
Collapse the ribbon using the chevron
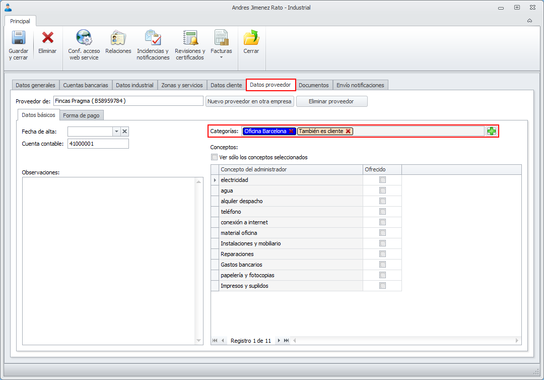[529, 21]
